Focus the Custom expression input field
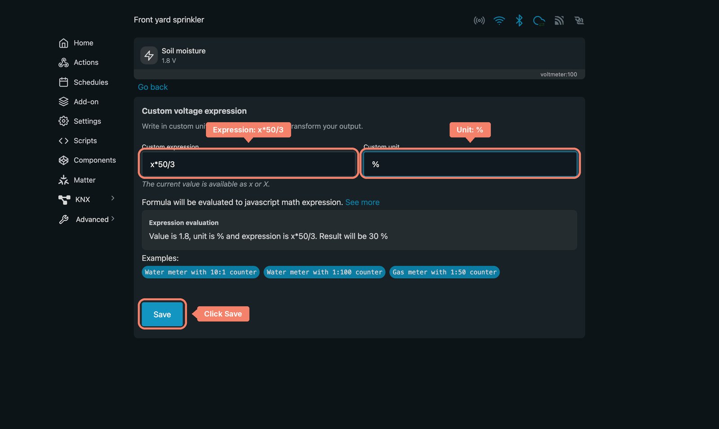The width and height of the screenshot is (719, 429). click(x=249, y=164)
